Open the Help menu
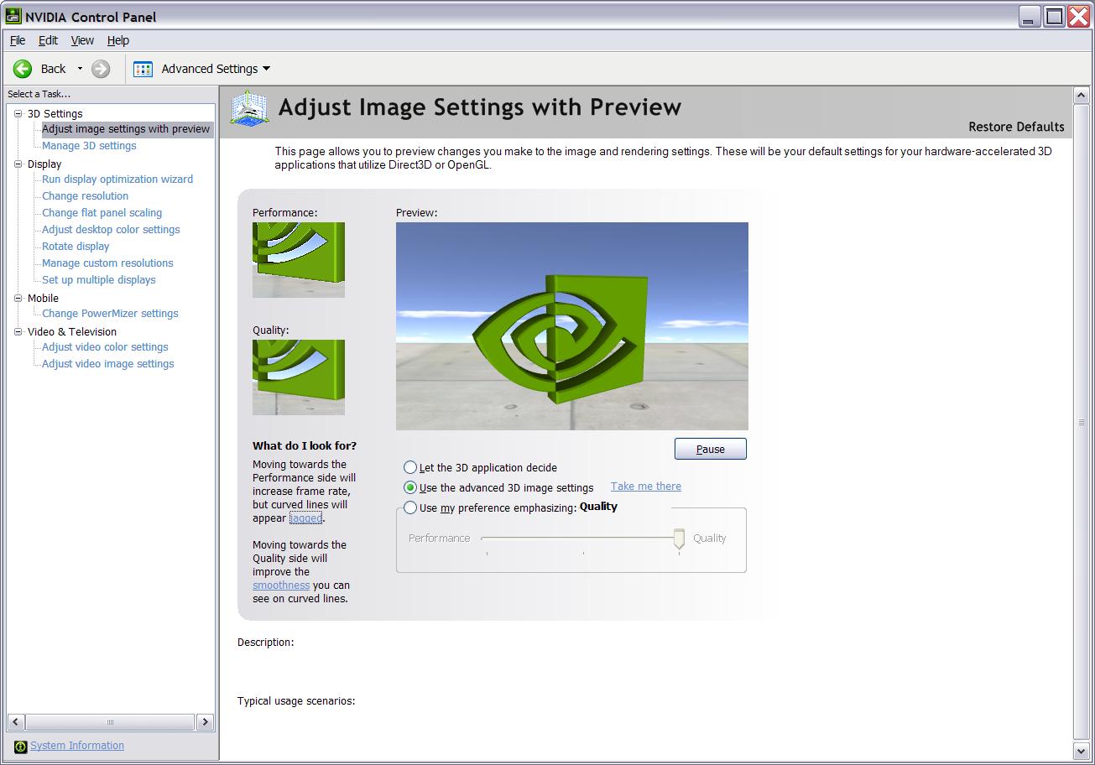The width and height of the screenshot is (1095, 765). pos(118,40)
